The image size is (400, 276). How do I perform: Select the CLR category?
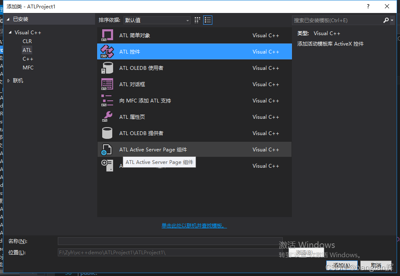(27, 41)
